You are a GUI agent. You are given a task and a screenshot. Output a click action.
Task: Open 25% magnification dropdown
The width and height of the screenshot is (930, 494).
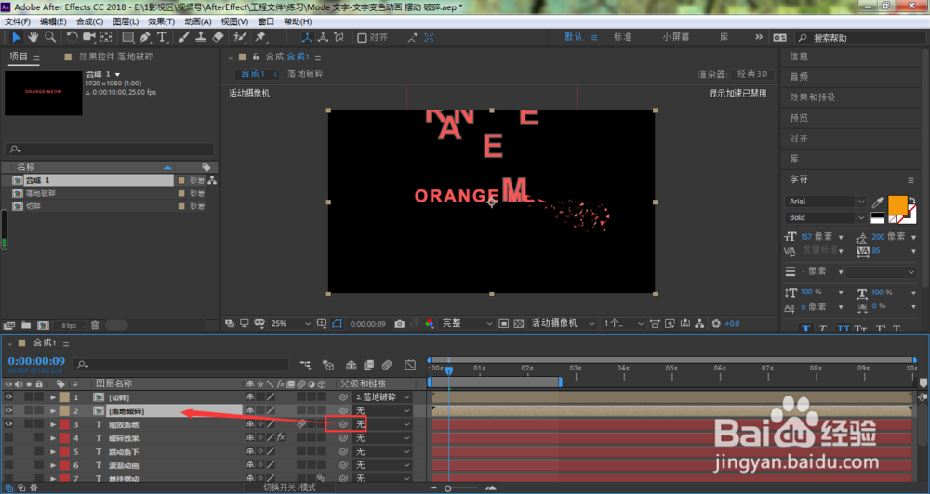pyautogui.click(x=290, y=324)
